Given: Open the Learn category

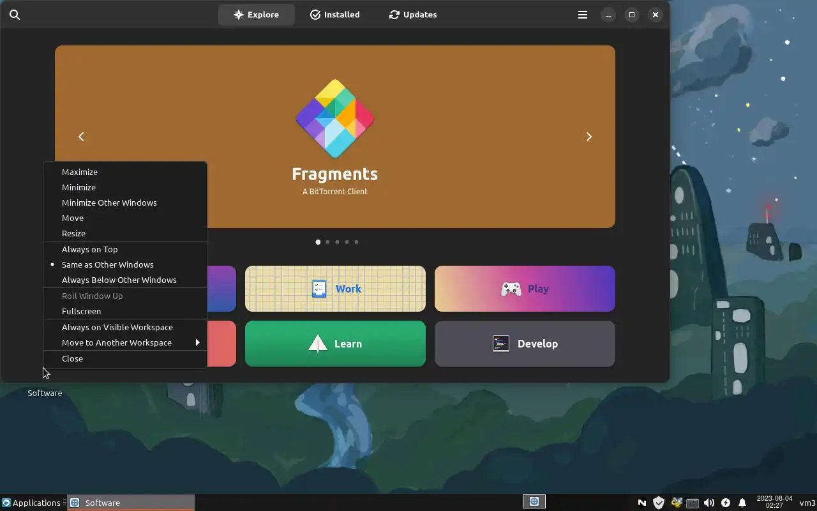Looking at the screenshot, I should (335, 344).
